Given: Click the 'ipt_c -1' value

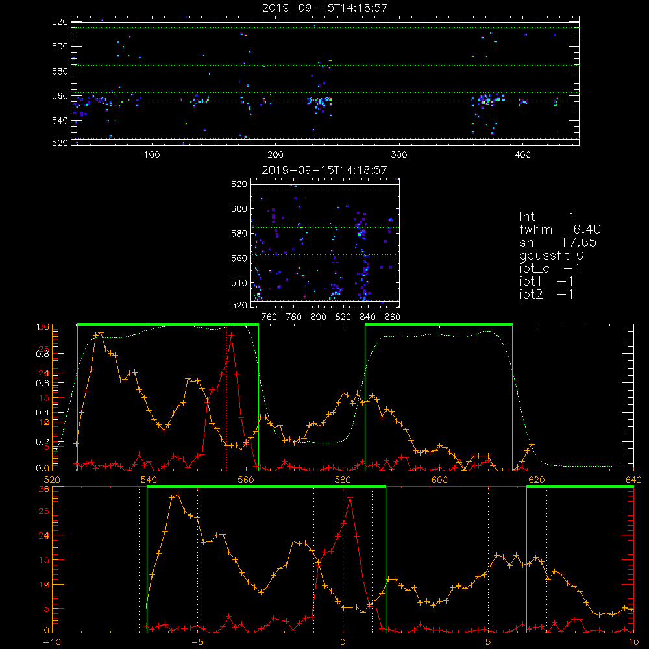Looking at the screenshot, I should (x=550, y=269).
